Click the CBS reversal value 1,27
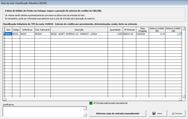 tap(173, 34)
